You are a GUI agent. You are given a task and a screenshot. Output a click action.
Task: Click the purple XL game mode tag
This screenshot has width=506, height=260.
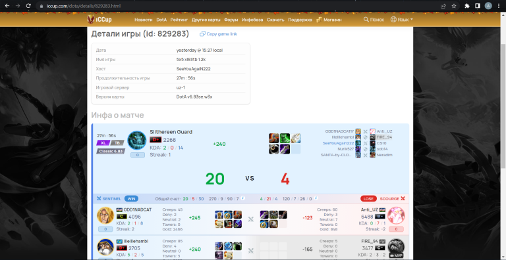click(x=103, y=142)
